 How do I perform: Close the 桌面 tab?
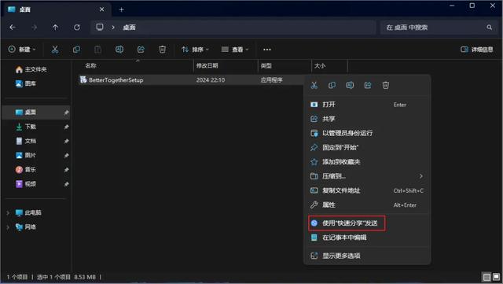pos(101,9)
